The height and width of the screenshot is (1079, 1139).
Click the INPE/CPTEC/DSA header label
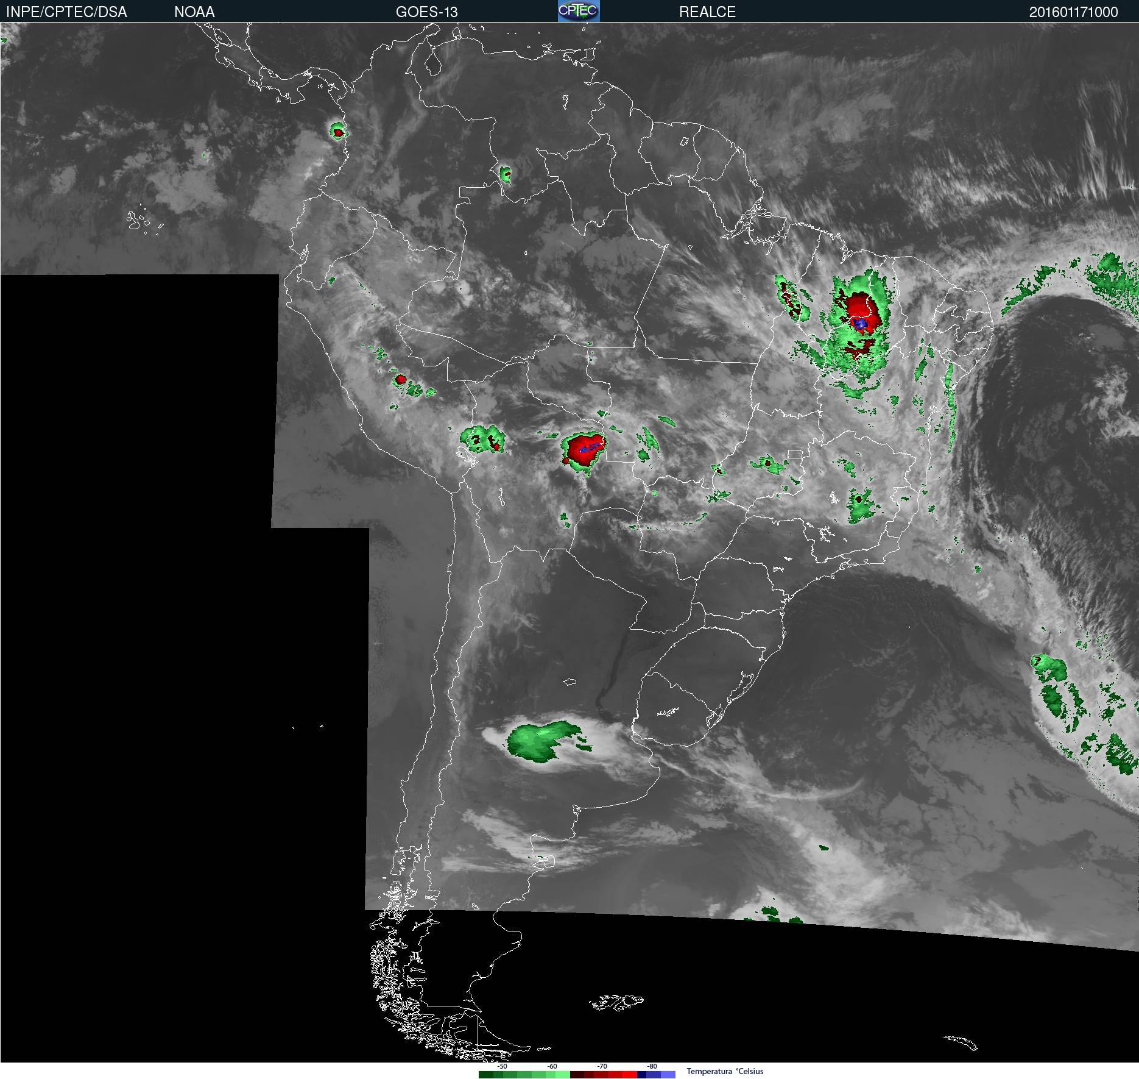(x=66, y=12)
